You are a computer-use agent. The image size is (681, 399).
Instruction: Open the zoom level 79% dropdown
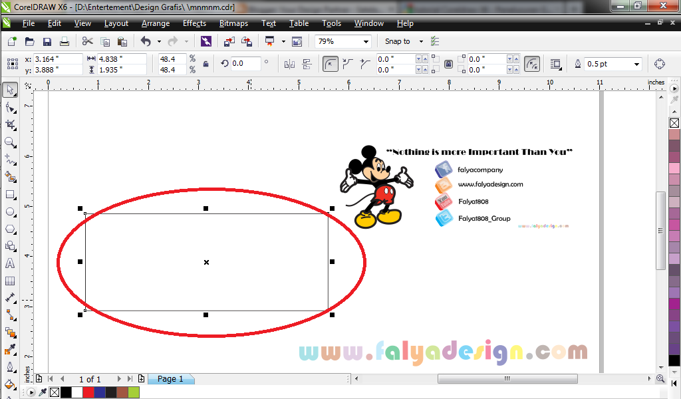366,41
